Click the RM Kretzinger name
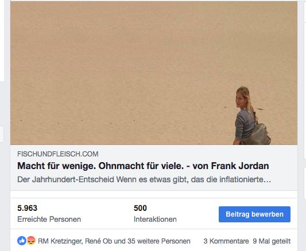 click(60, 241)
